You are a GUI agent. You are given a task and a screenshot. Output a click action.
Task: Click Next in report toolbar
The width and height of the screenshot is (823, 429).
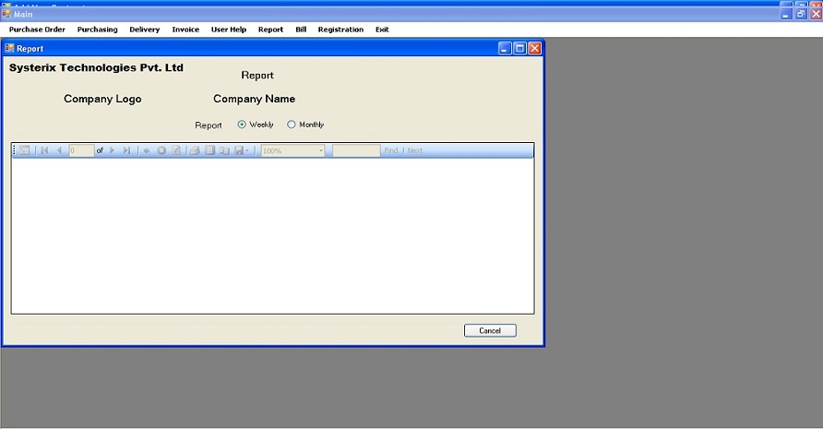coord(414,150)
